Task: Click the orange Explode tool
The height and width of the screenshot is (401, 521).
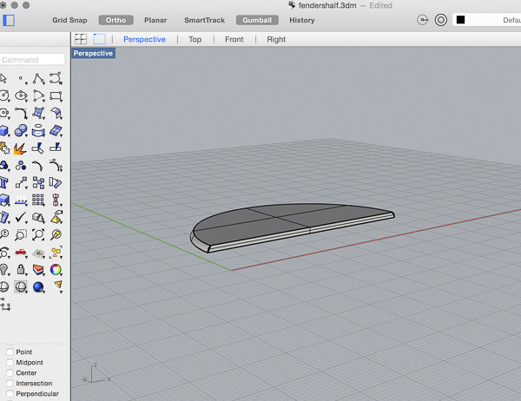Action: (20, 148)
